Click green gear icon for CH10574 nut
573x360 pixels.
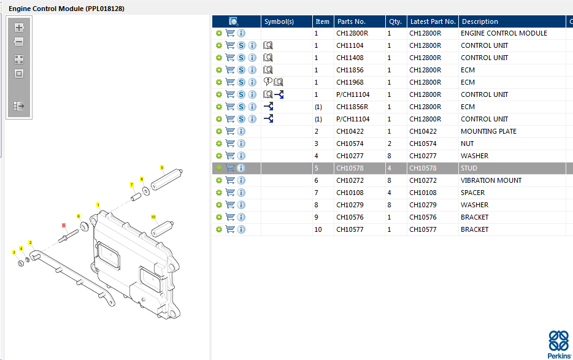coord(218,144)
